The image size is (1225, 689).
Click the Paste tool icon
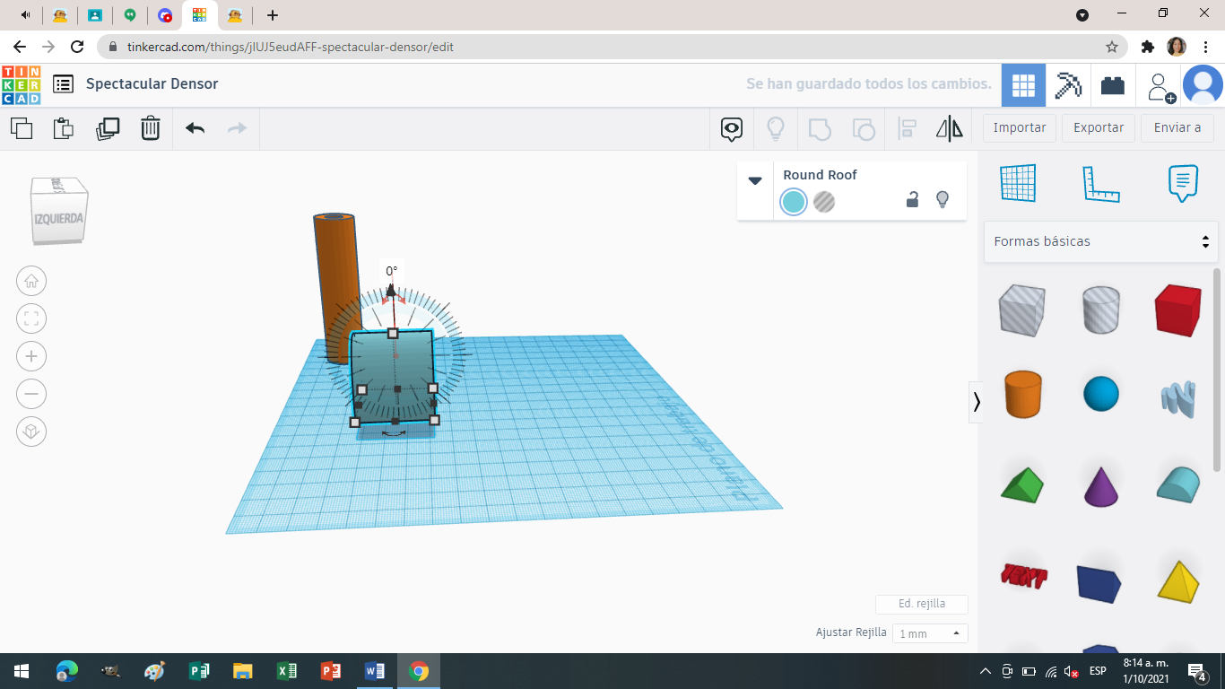(64, 128)
